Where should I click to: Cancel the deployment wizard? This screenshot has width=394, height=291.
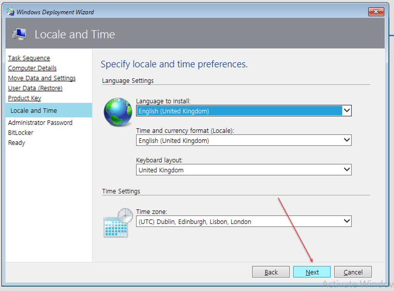pyautogui.click(x=353, y=272)
